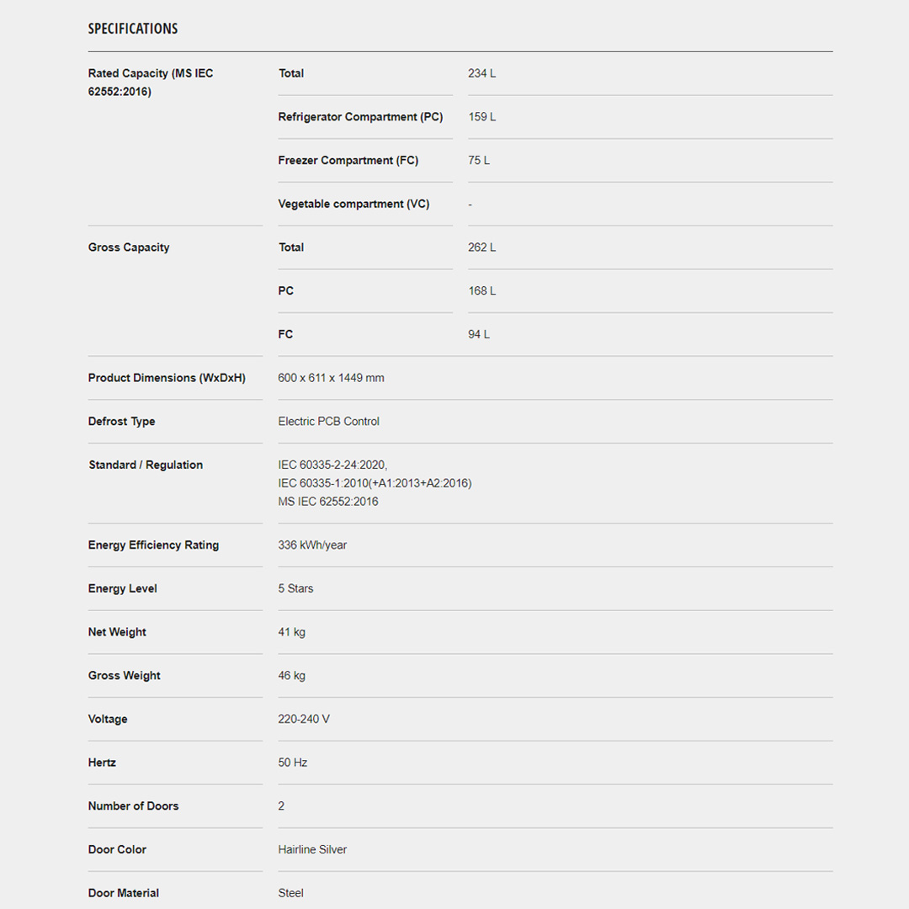This screenshot has height=909, width=909.
Task: Click the Refrigerator Compartment (PC) label
Action: [x=360, y=117]
